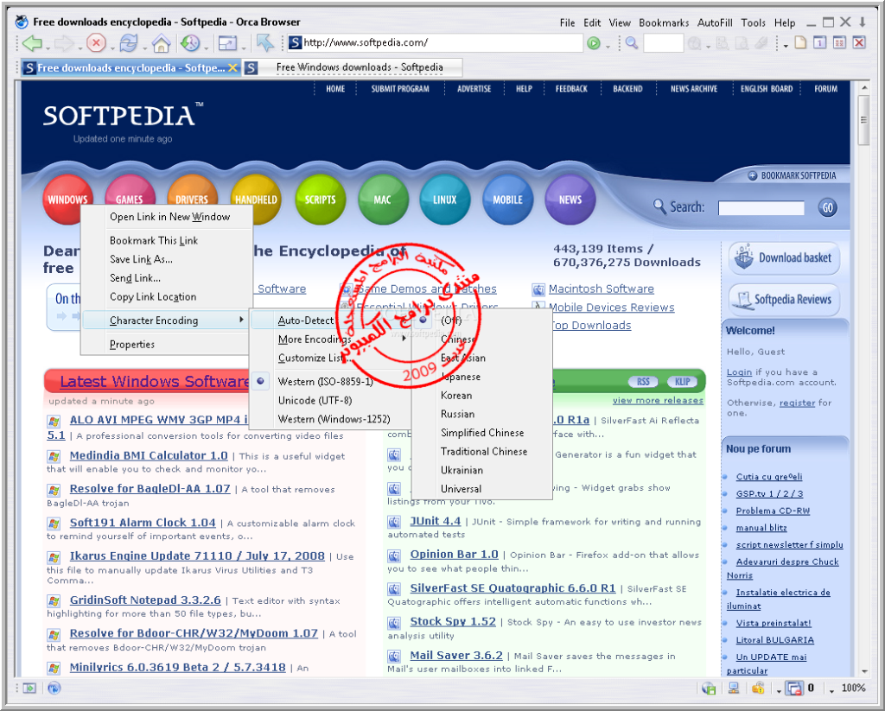Image resolution: width=885 pixels, height=711 pixels.
Task: Select Western (Windows-1252) encoding
Action: tap(330, 419)
